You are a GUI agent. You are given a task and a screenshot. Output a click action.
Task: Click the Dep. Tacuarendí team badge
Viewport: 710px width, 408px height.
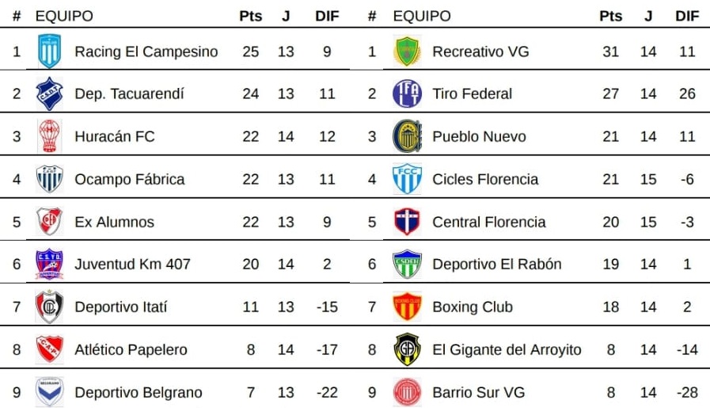pos(50,93)
